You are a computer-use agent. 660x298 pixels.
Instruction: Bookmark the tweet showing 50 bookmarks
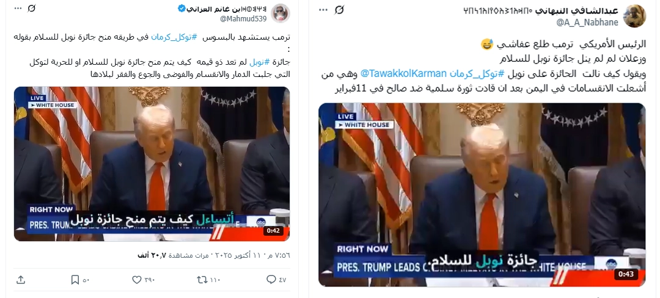pyautogui.click(x=75, y=280)
